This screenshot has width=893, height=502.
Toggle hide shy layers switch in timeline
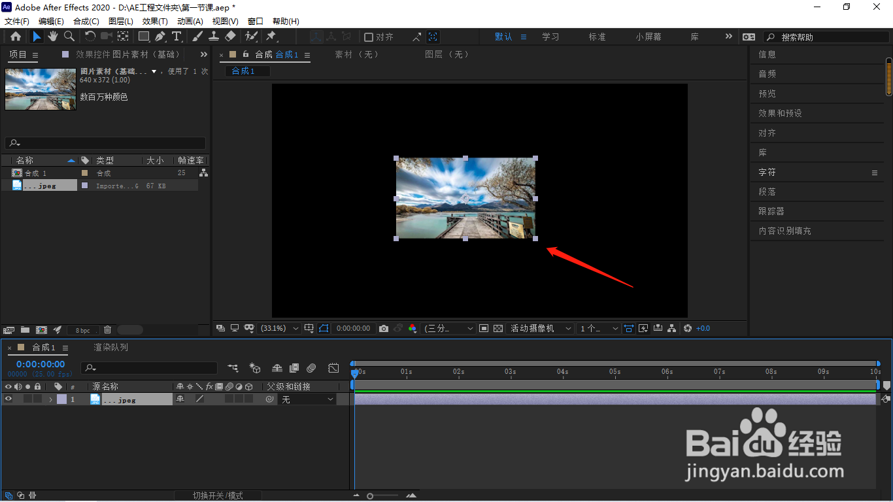[x=277, y=368]
